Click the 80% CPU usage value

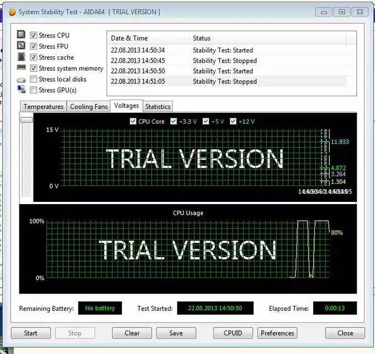[x=337, y=232]
